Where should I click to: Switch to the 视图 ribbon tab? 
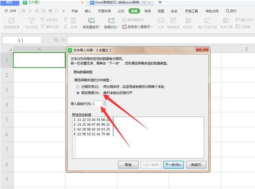(x=161, y=11)
